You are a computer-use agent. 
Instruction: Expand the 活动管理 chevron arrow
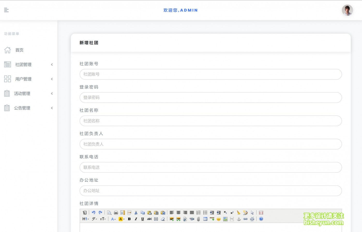click(52, 93)
